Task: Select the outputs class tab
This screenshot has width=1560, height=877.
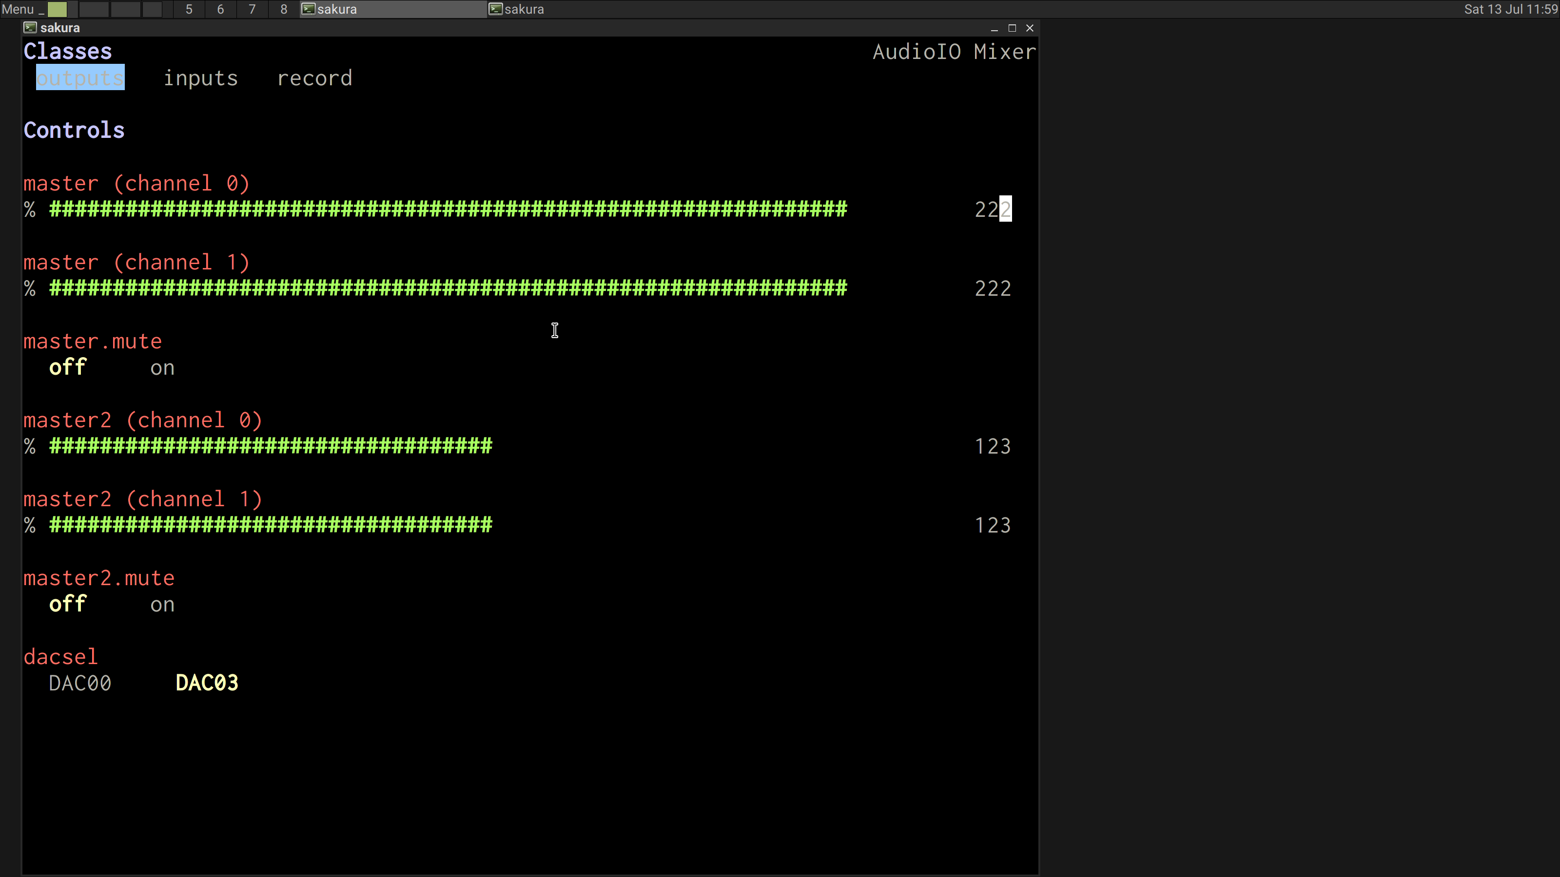Action: (80, 78)
